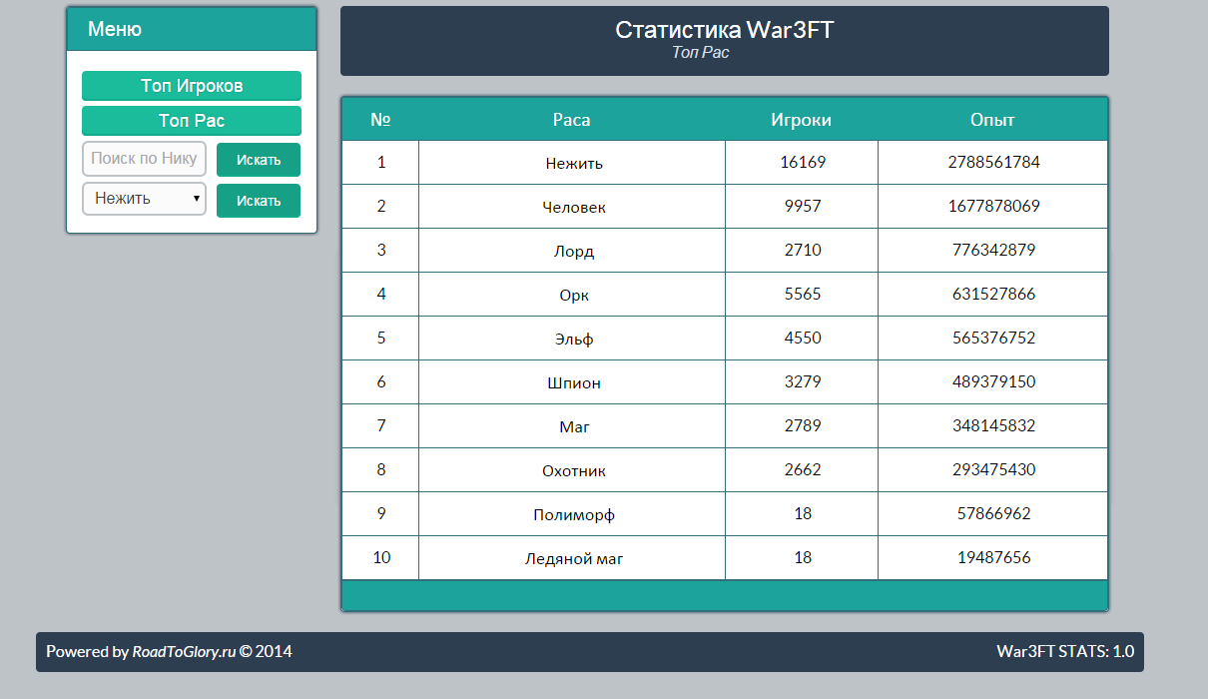Click the experience value 57866962
Viewport: 1208px width, 699px height.
[x=993, y=513]
